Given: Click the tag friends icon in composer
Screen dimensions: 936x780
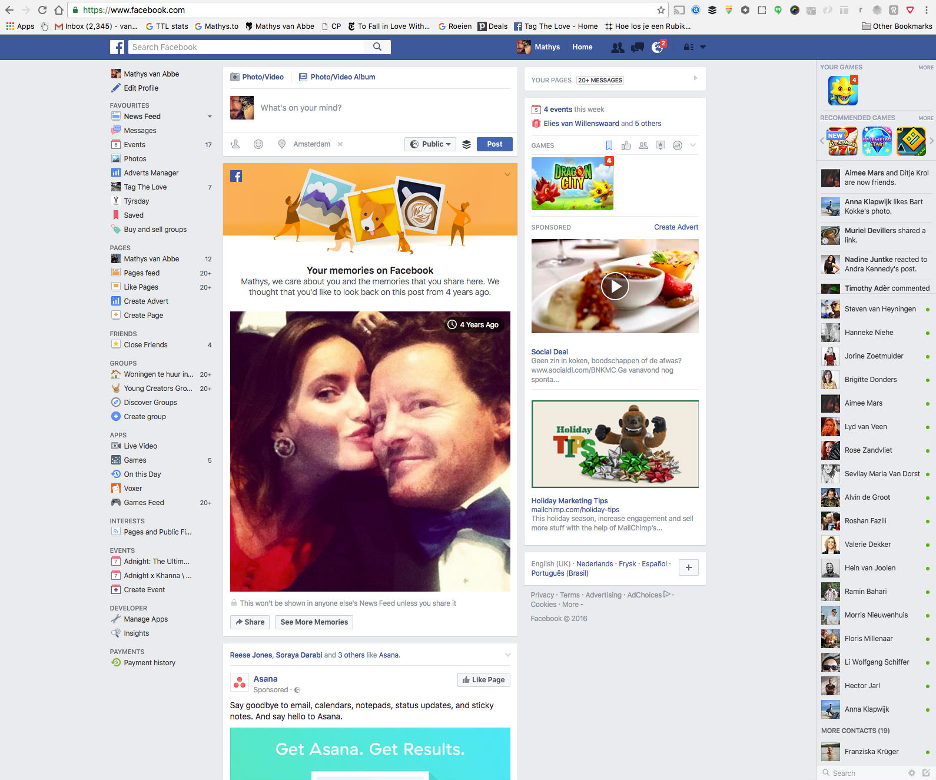Looking at the screenshot, I should click(235, 144).
